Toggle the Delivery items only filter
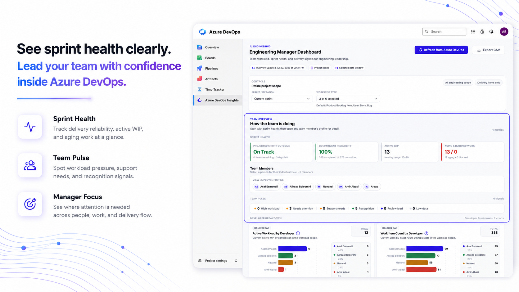Viewport: 519px width, 292px height. click(489, 83)
